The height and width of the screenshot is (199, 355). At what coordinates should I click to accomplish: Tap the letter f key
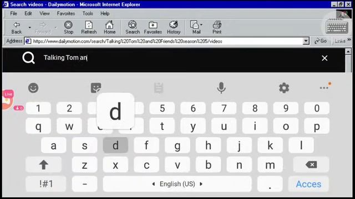tap(146, 145)
